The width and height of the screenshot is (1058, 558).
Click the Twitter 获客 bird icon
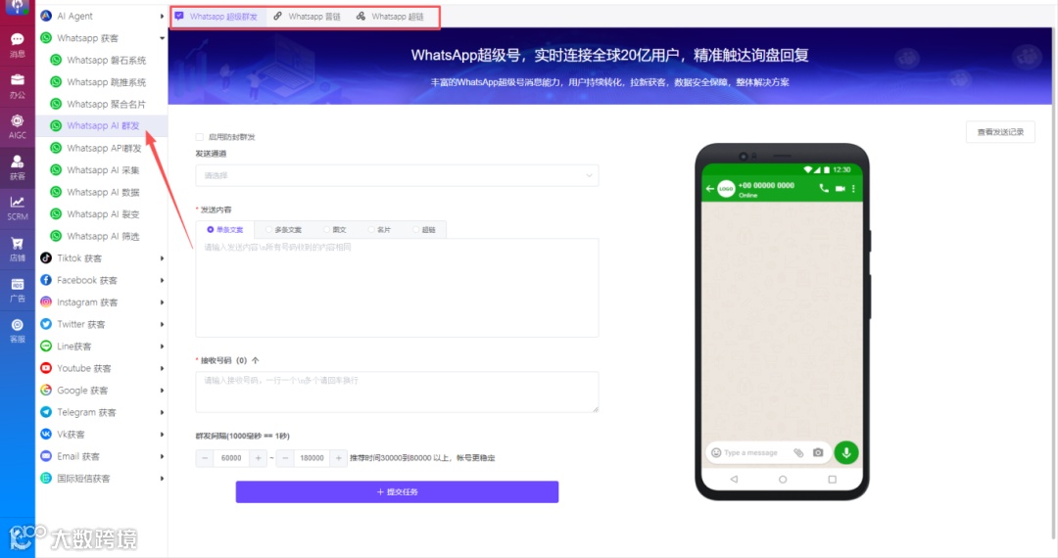(46, 324)
